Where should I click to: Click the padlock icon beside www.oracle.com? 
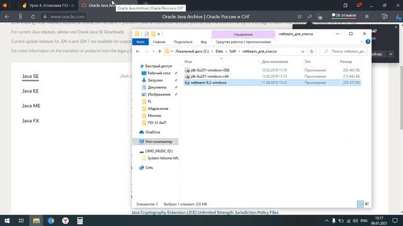(45, 17)
